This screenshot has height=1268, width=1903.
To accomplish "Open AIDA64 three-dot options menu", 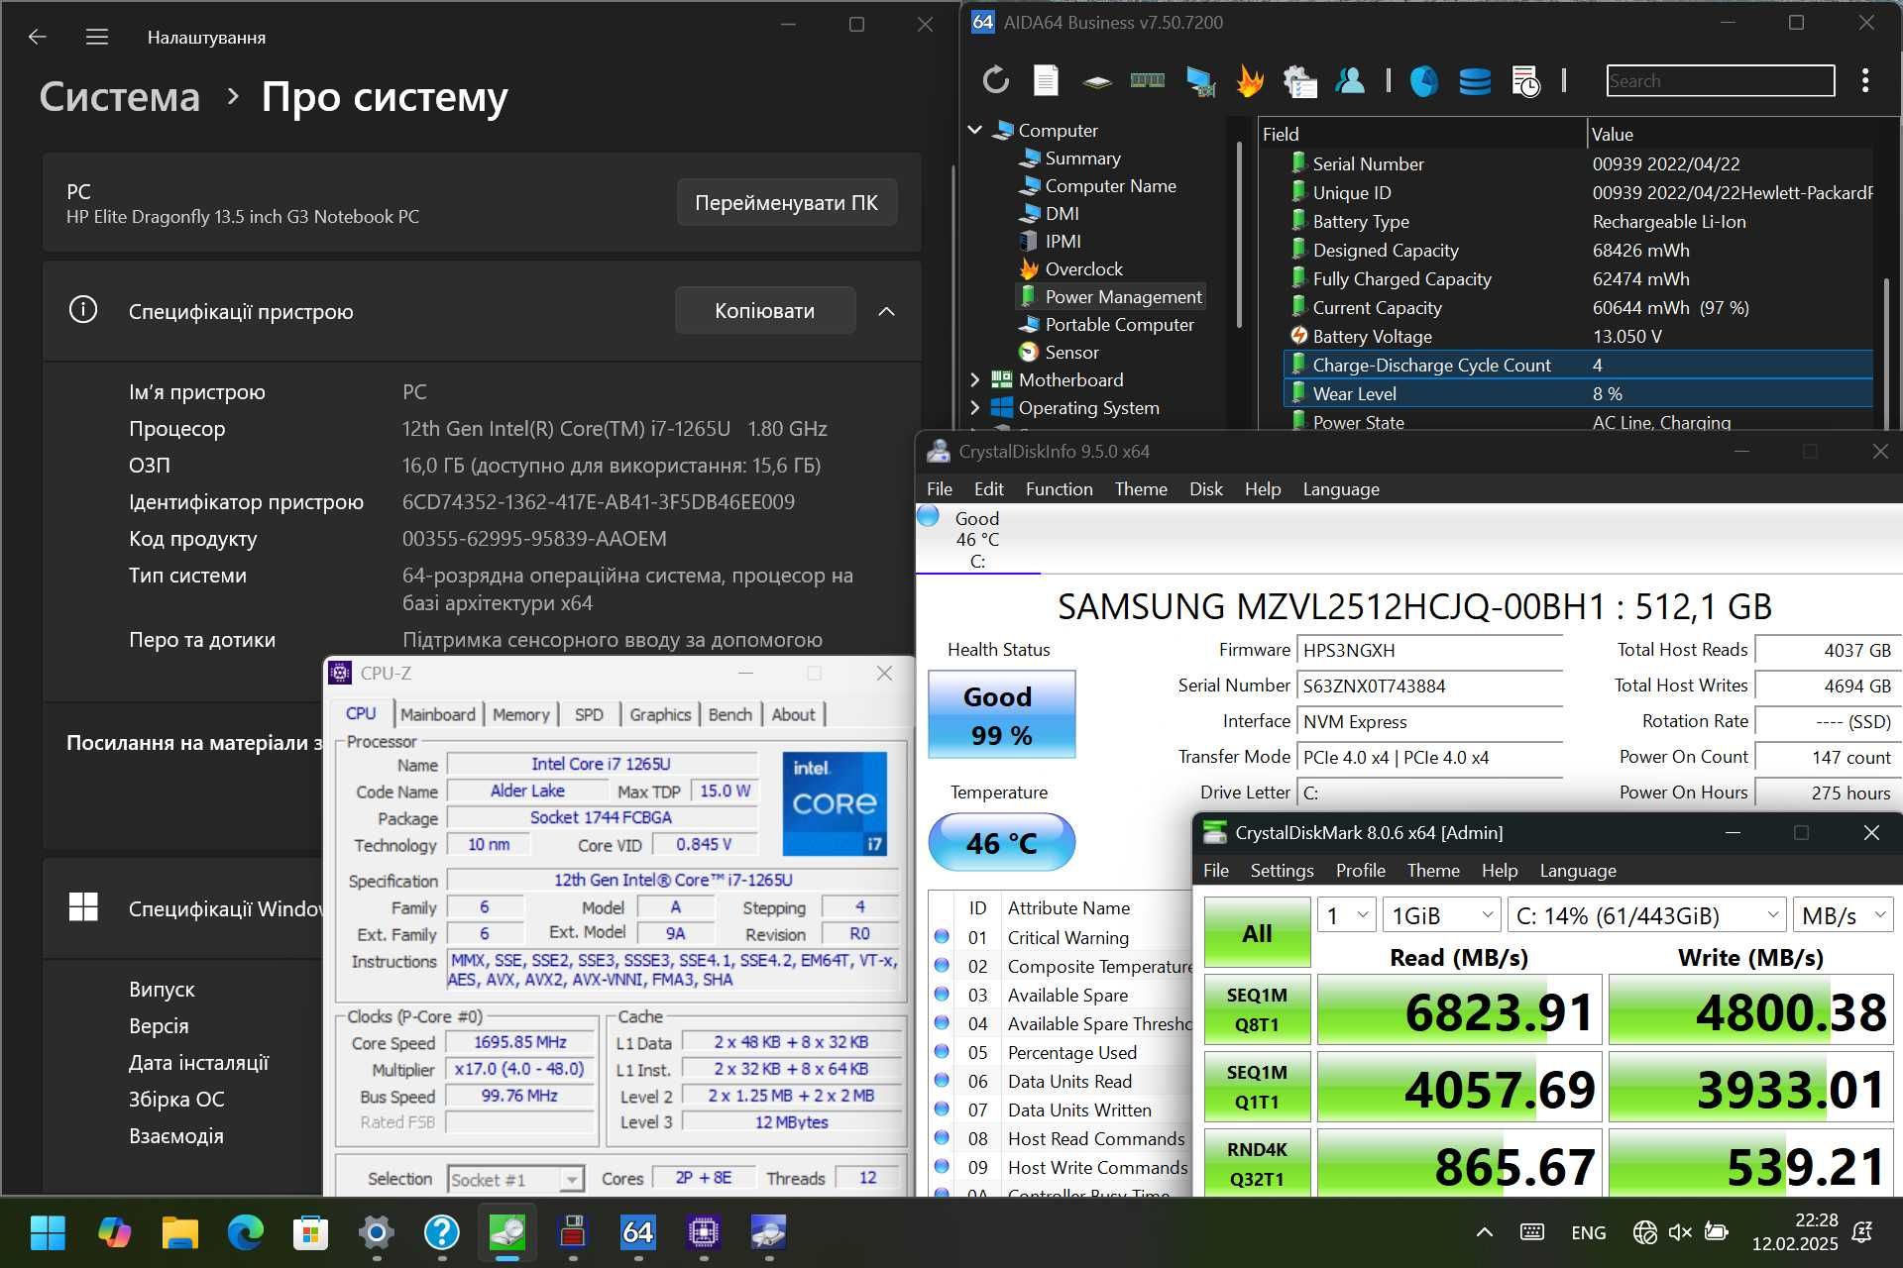I will pyautogui.click(x=1865, y=80).
